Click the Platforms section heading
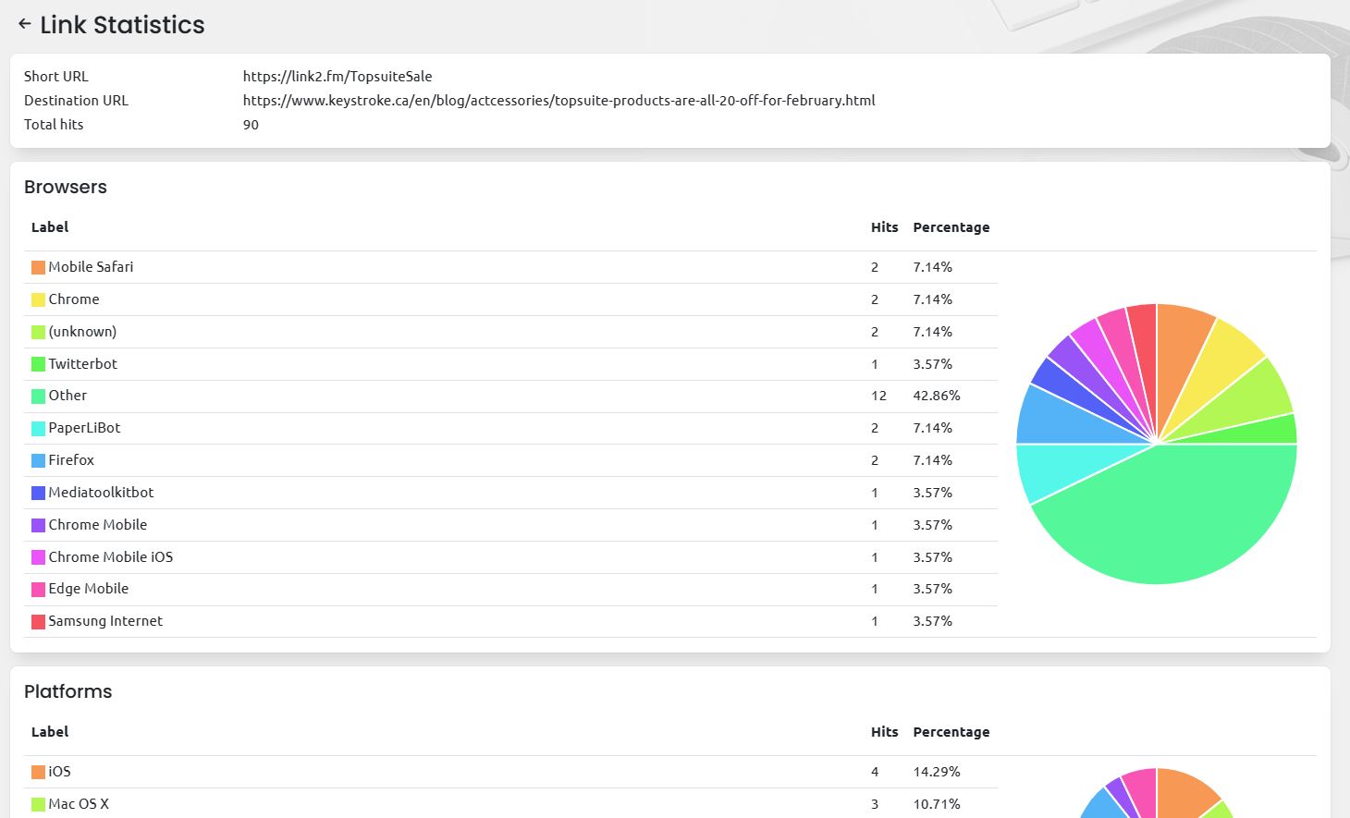This screenshot has height=818, width=1350. point(67,691)
